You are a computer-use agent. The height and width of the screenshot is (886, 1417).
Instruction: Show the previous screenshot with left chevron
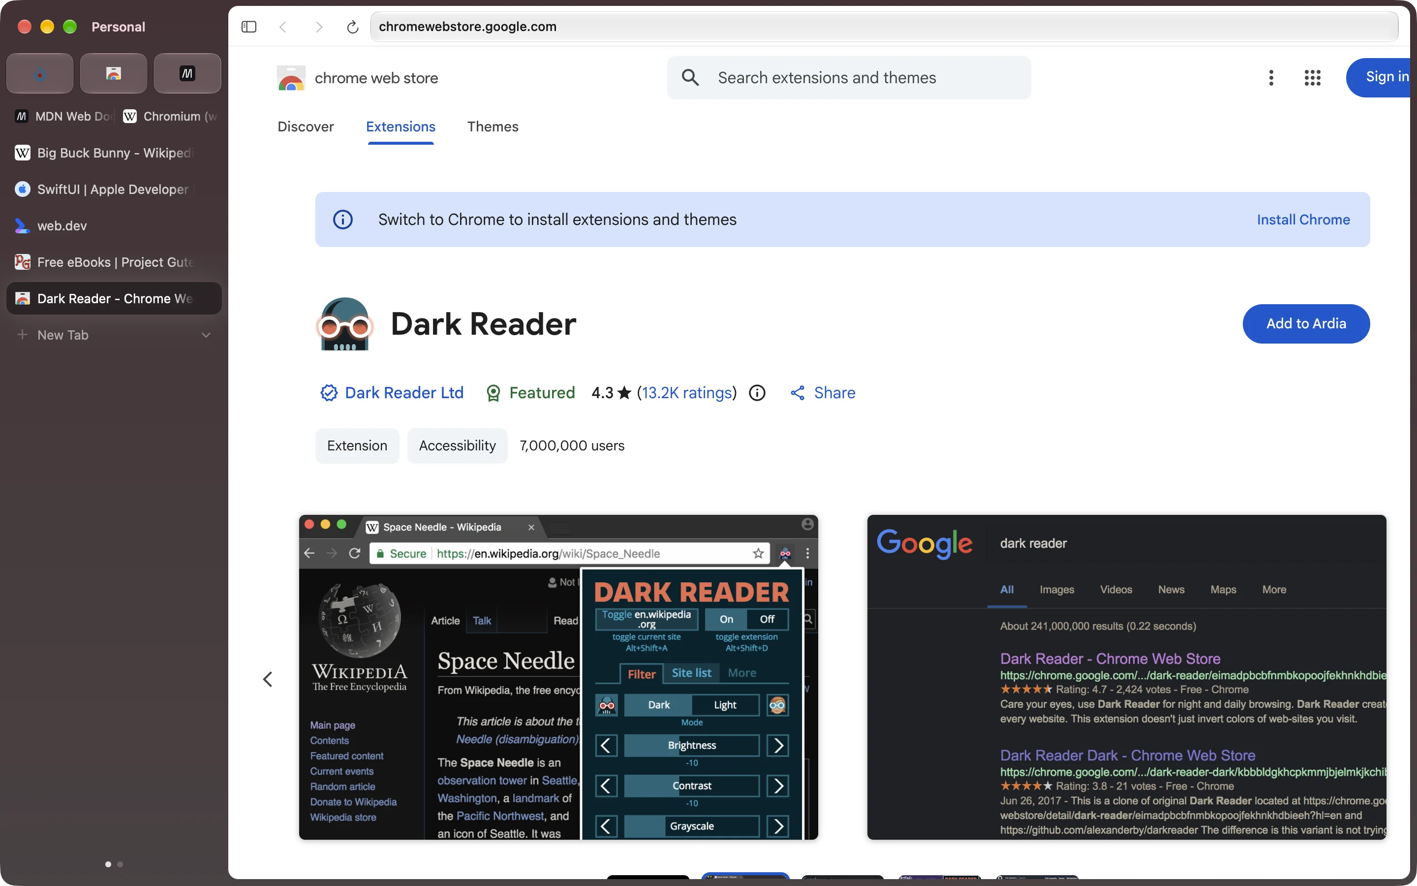(x=268, y=679)
